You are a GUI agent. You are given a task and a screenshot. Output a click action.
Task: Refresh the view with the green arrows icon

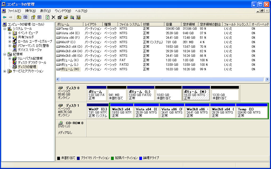click(47, 17)
